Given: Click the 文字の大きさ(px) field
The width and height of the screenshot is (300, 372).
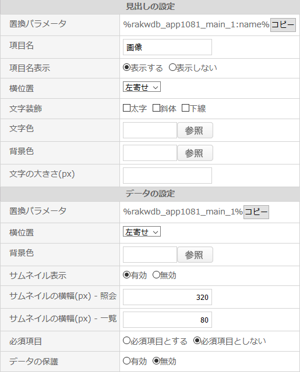Looking at the screenshot, I should (167, 176).
